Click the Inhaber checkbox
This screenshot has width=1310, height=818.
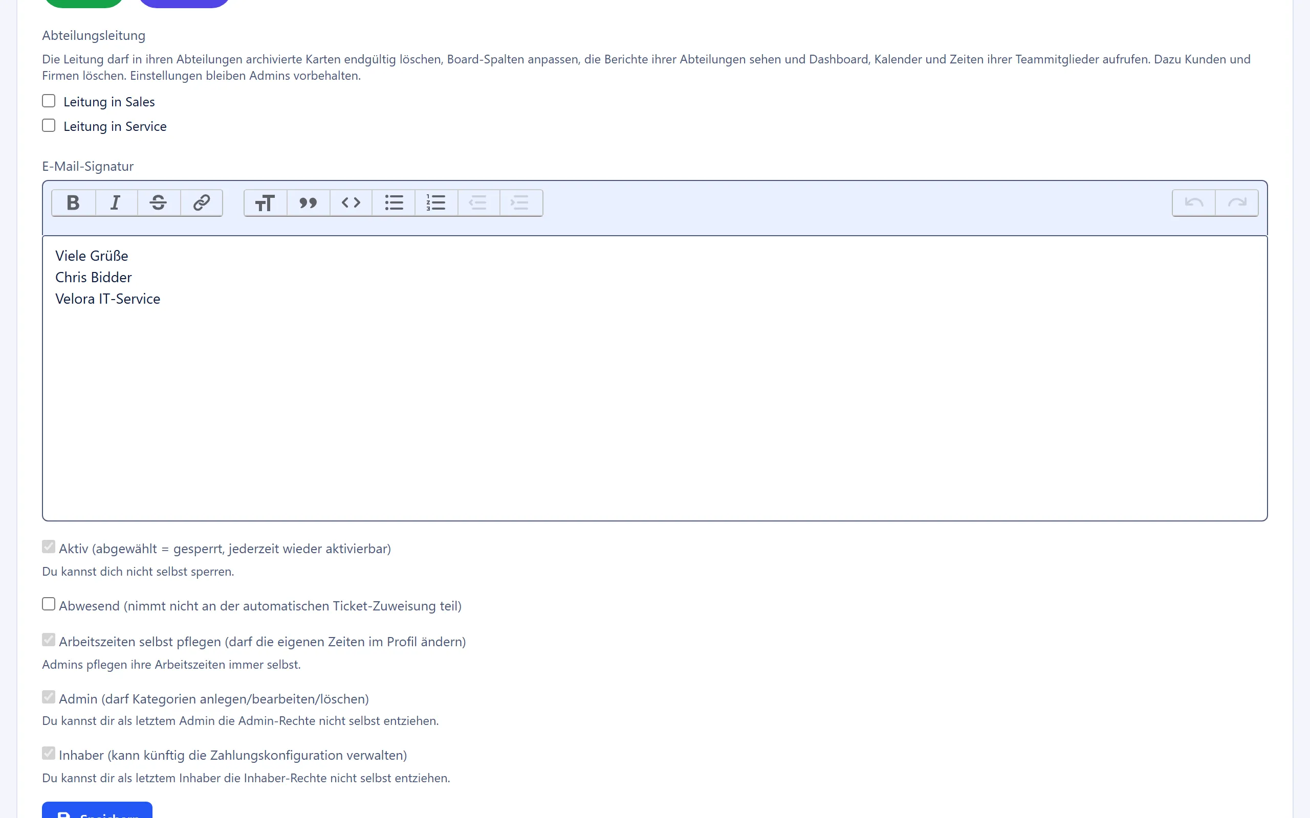[x=49, y=754]
